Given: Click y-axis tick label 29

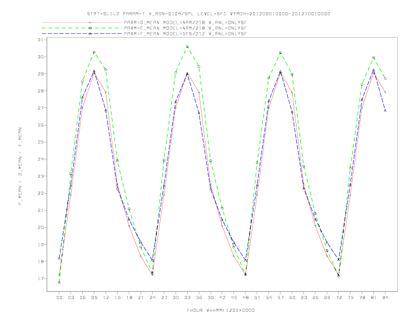Looking at the screenshot, I should pos(40,74).
